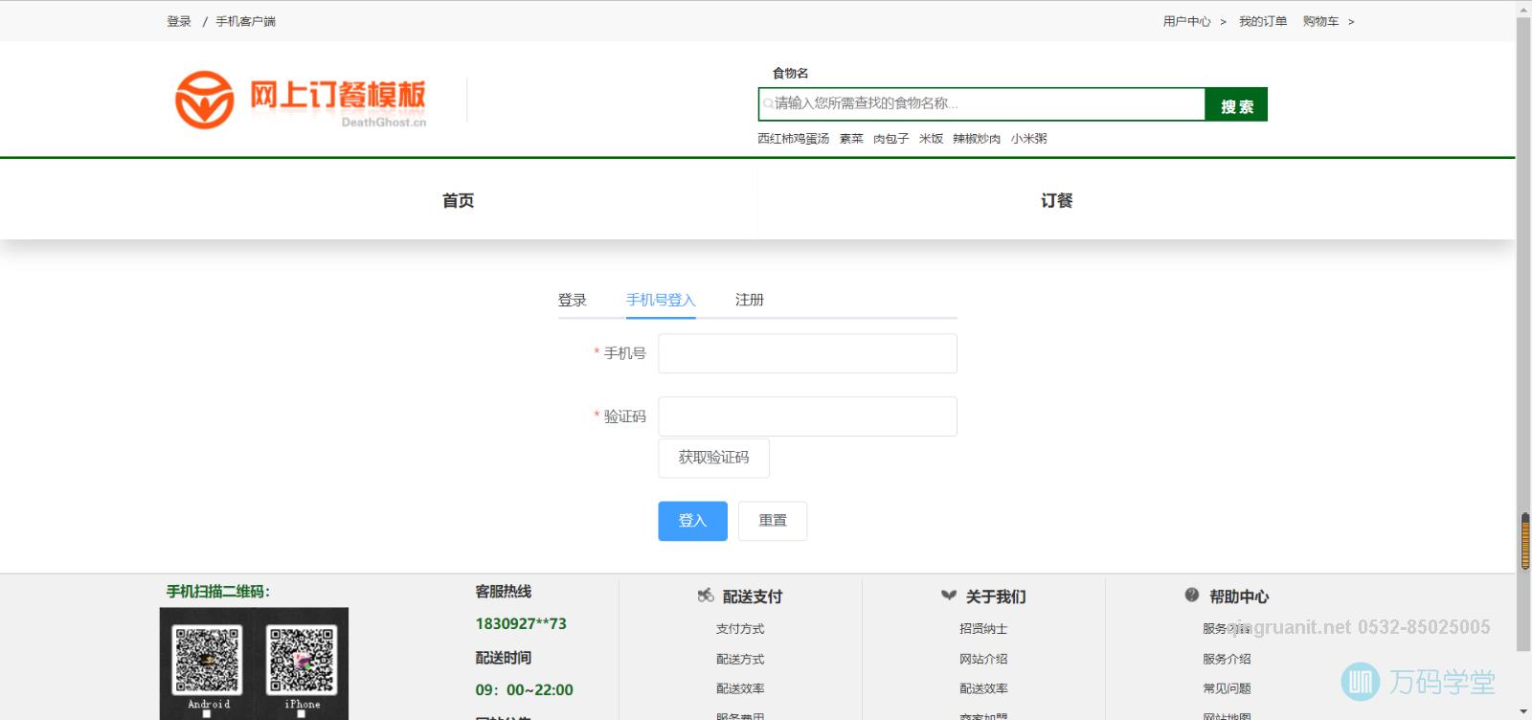Click the scrollbar down arrow

coord(1524,712)
